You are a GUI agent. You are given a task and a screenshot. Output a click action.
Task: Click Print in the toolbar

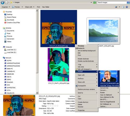[x=38, y=7]
